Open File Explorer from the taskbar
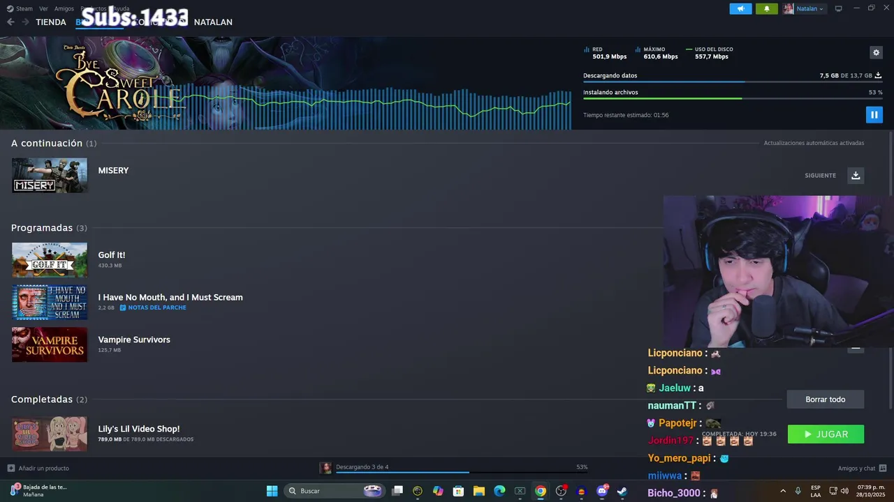 click(479, 491)
